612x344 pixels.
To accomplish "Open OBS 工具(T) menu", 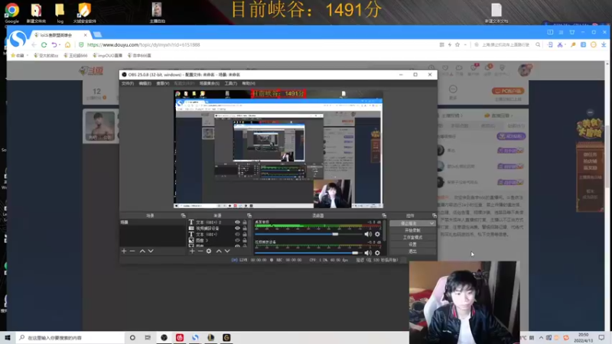I will tap(231, 83).
